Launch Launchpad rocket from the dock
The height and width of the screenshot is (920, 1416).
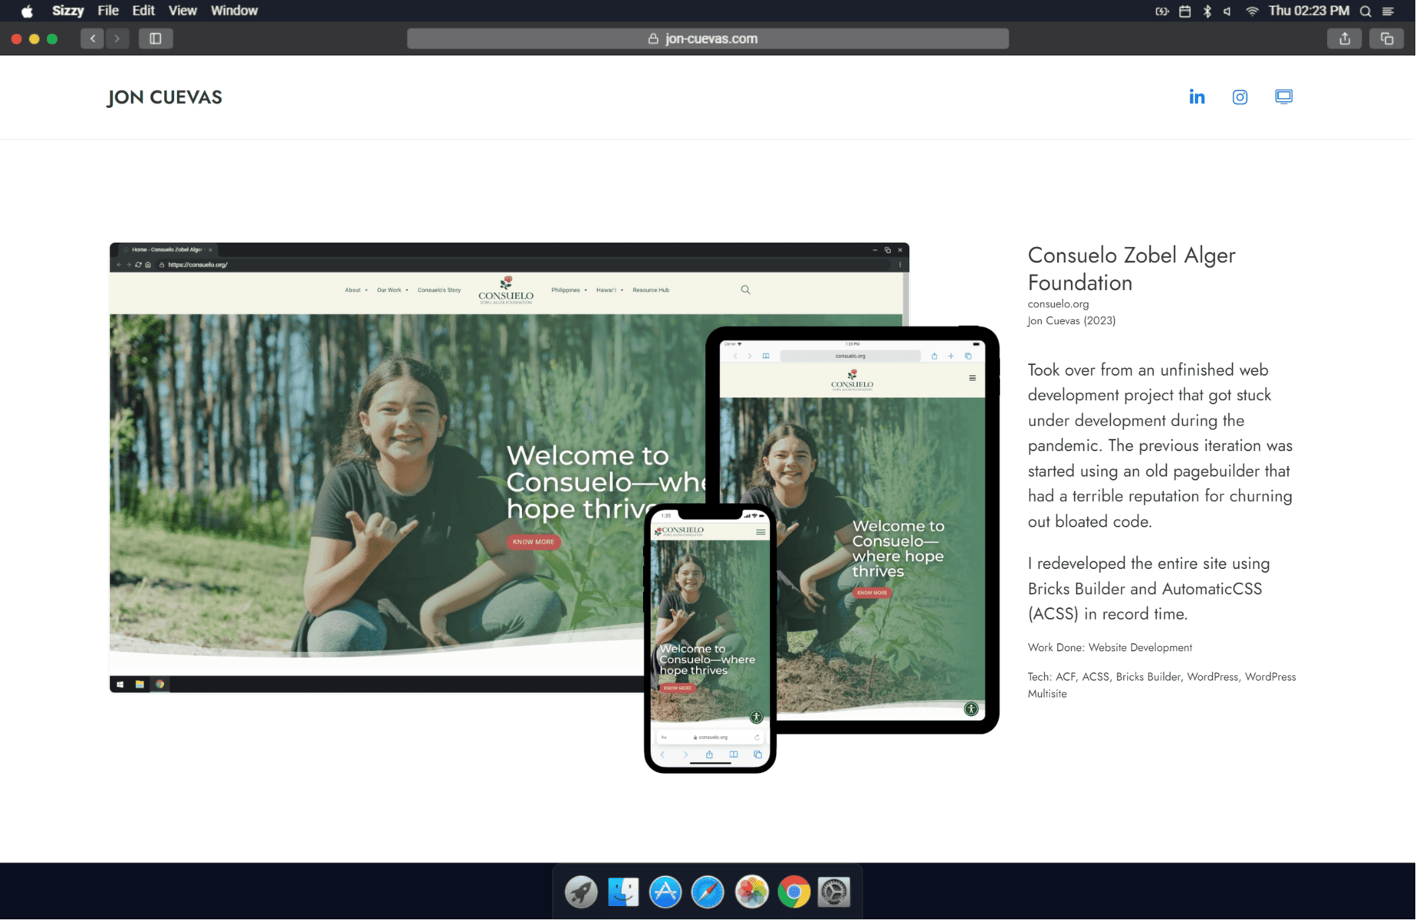(581, 892)
